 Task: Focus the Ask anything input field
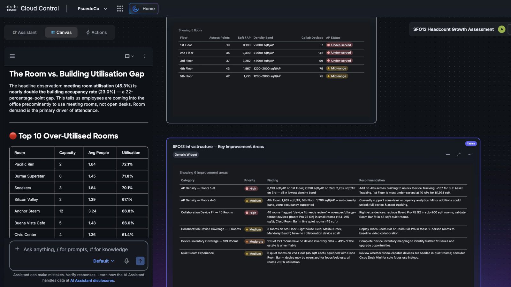75,249
